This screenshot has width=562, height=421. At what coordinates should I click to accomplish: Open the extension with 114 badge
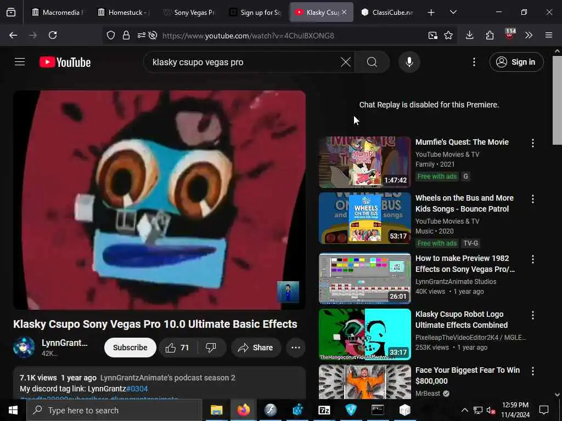(x=510, y=34)
